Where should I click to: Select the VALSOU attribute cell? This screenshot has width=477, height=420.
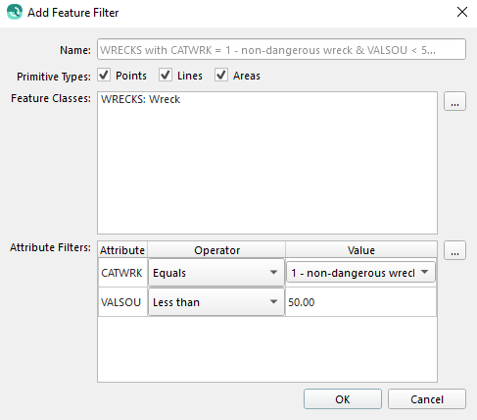tap(122, 302)
